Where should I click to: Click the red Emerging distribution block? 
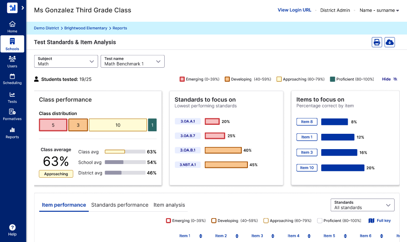[53, 125]
